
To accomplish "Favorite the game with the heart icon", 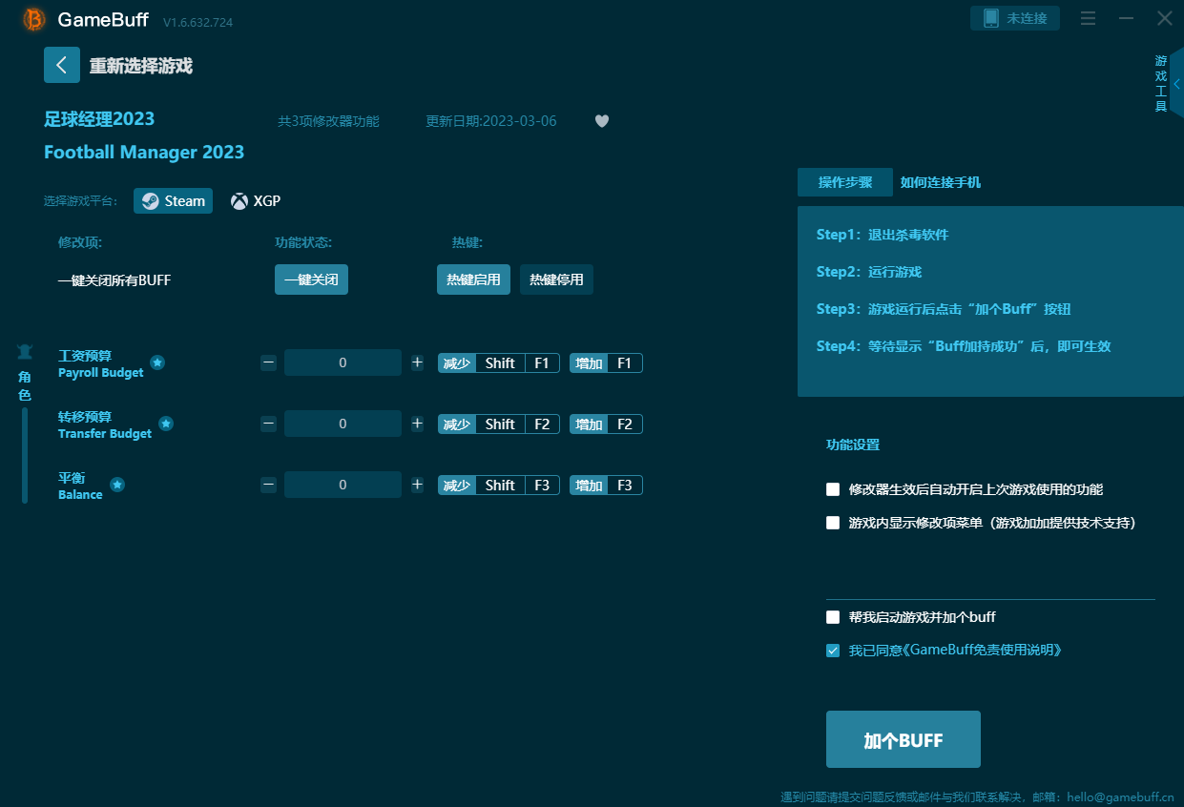I will point(602,121).
